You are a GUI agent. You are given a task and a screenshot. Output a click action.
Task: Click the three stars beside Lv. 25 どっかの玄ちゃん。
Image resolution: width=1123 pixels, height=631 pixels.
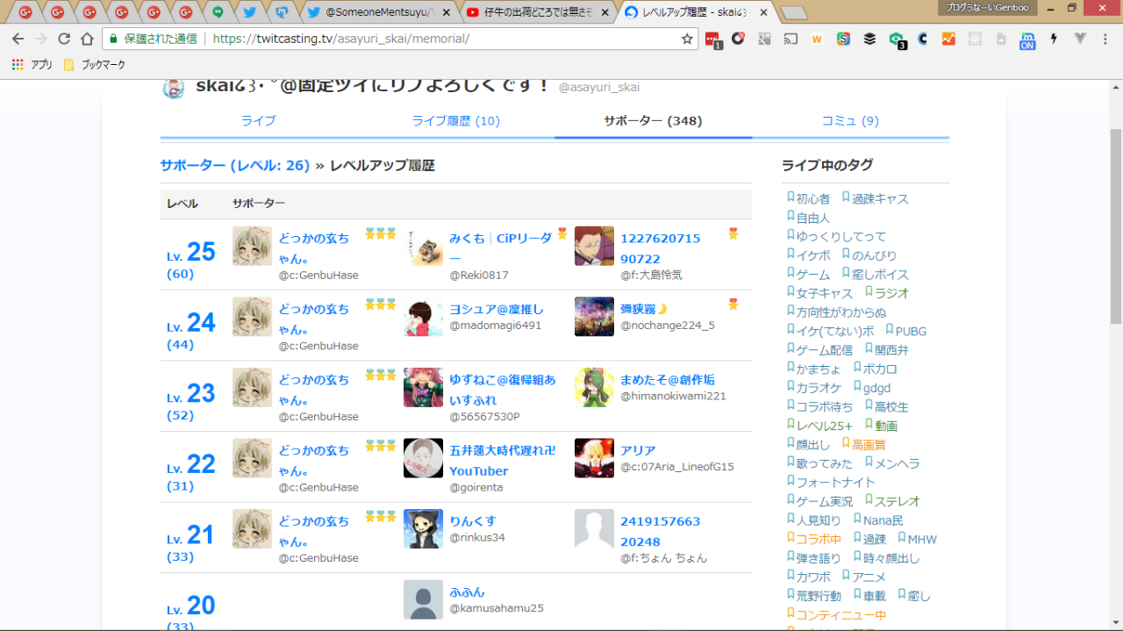click(x=381, y=233)
